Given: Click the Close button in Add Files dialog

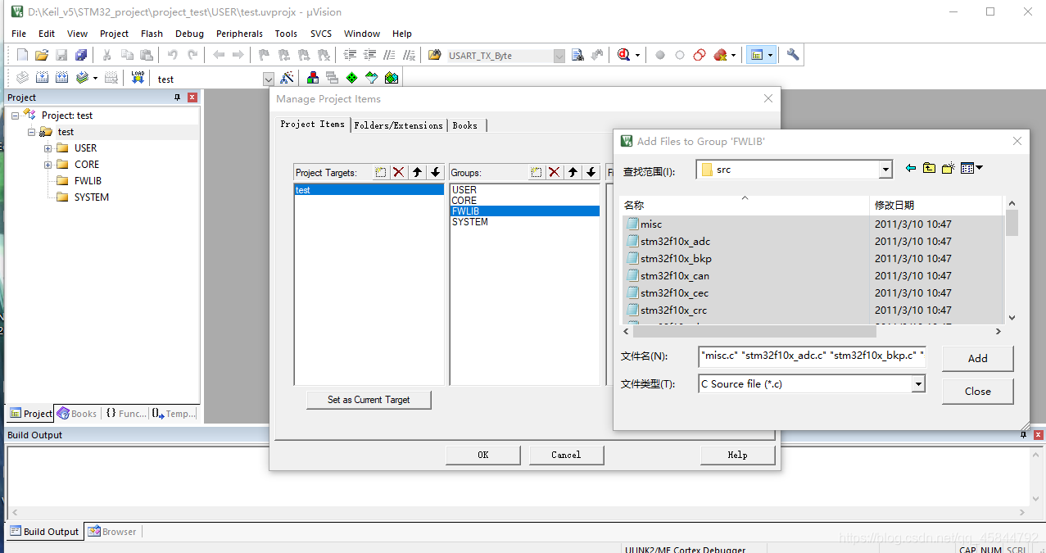Looking at the screenshot, I should 978,391.
